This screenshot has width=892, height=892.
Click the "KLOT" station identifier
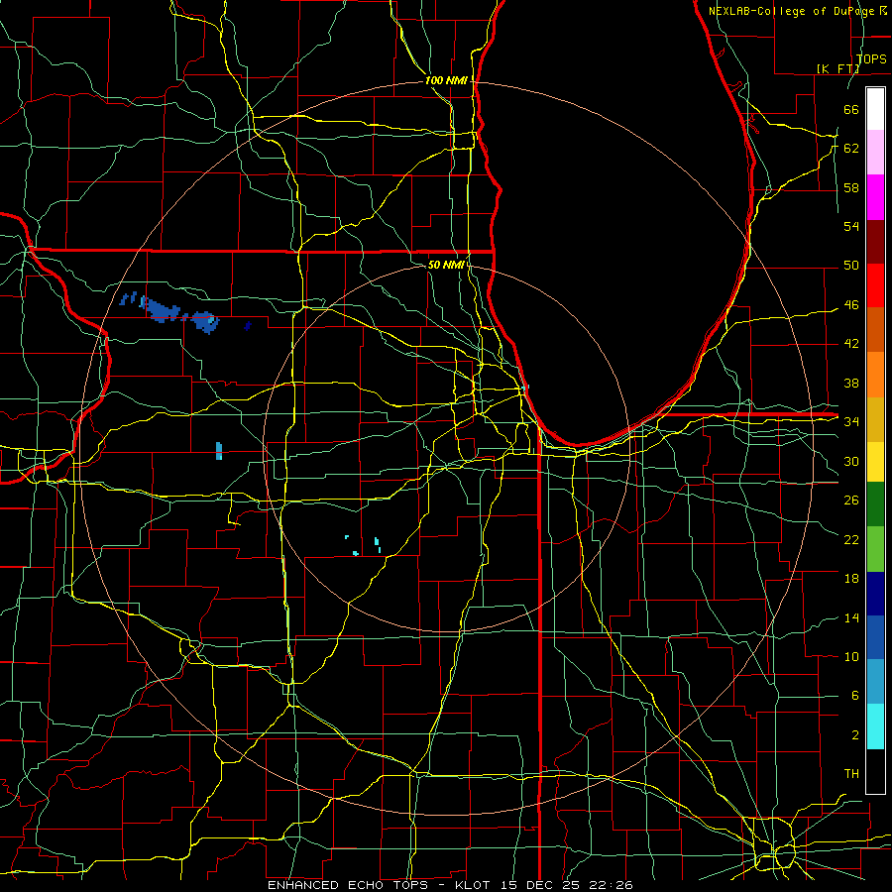474,885
